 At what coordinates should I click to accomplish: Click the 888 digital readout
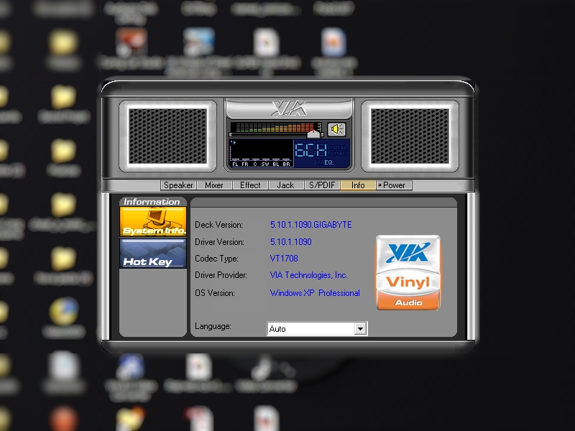(x=310, y=150)
